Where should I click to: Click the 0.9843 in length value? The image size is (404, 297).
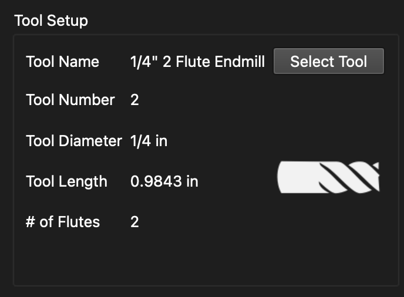tap(164, 181)
